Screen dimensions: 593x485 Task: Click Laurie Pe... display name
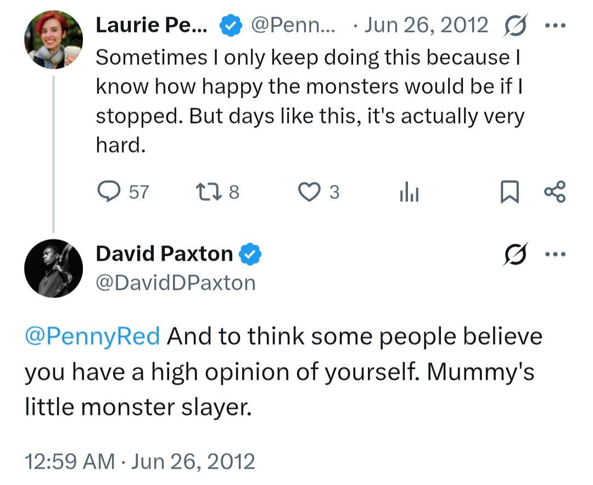(x=152, y=25)
